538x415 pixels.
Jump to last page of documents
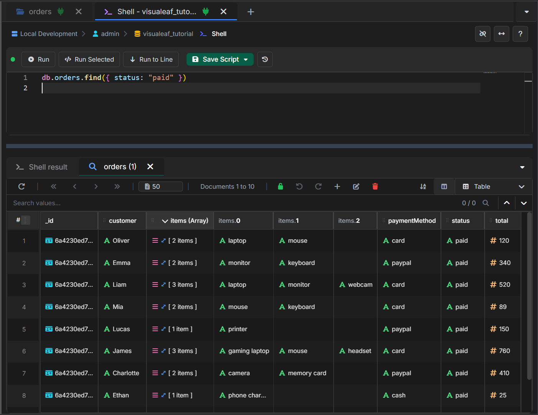pos(117,186)
